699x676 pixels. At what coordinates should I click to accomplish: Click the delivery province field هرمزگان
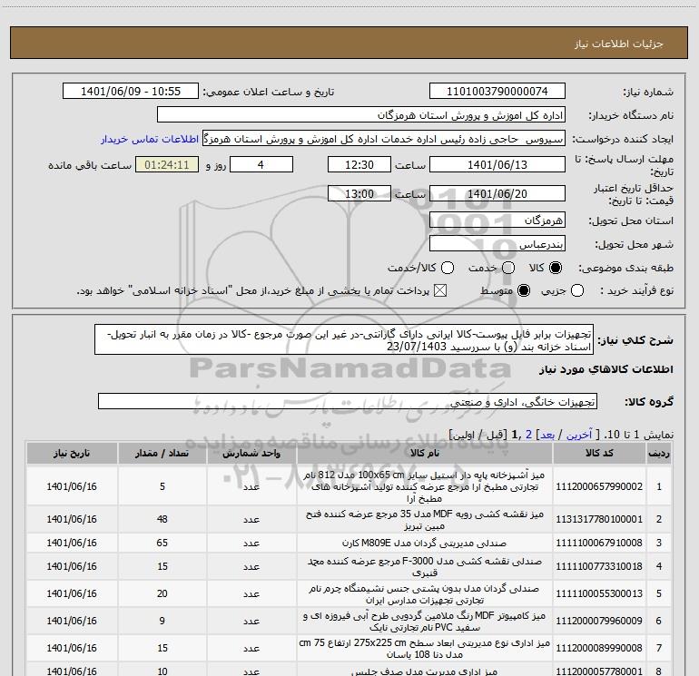[497, 220]
